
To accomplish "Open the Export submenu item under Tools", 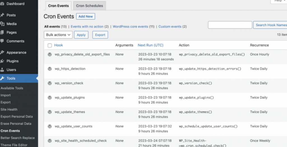I will [x=6, y=102].
